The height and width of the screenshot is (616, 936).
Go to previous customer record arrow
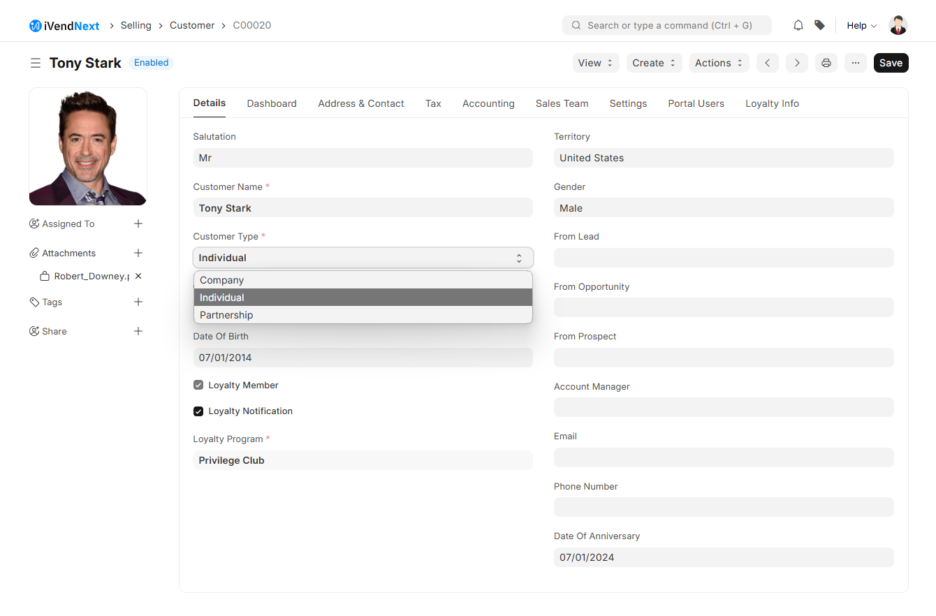tap(767, 63)
